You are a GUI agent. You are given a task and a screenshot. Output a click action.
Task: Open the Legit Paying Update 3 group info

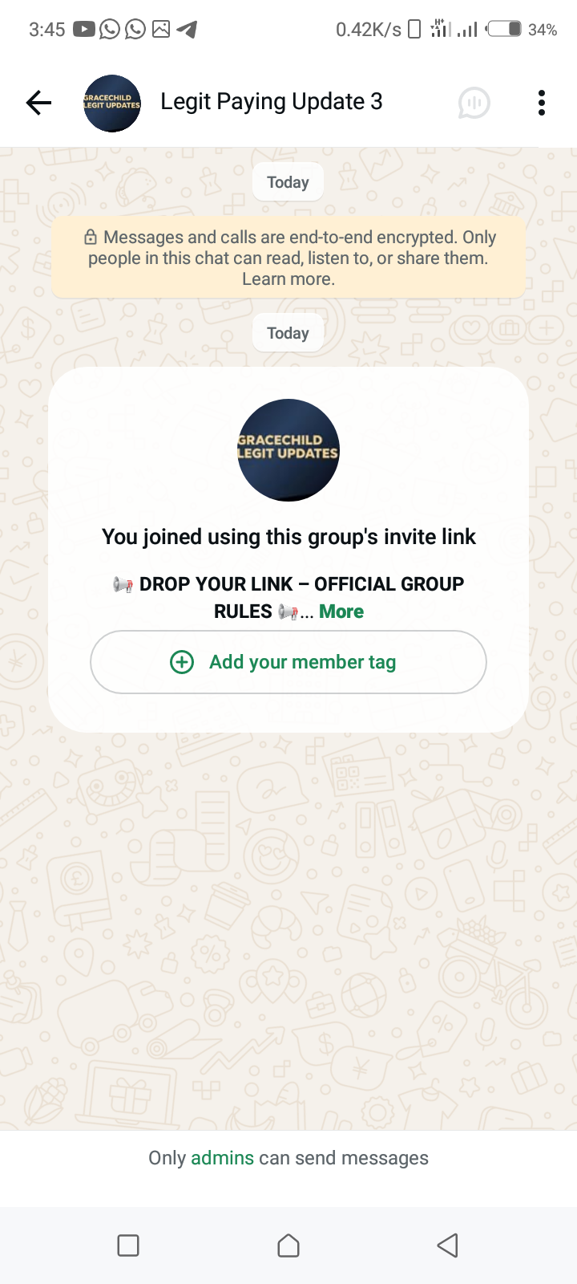tap(271, 102)
